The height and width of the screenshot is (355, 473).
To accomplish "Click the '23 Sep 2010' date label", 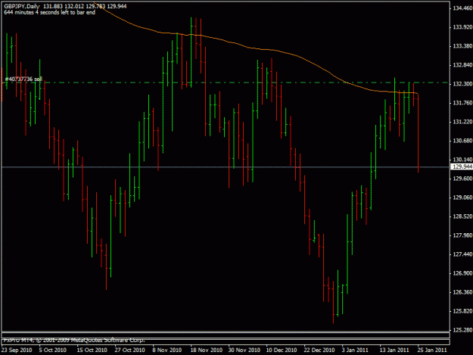I will point(17,350).
